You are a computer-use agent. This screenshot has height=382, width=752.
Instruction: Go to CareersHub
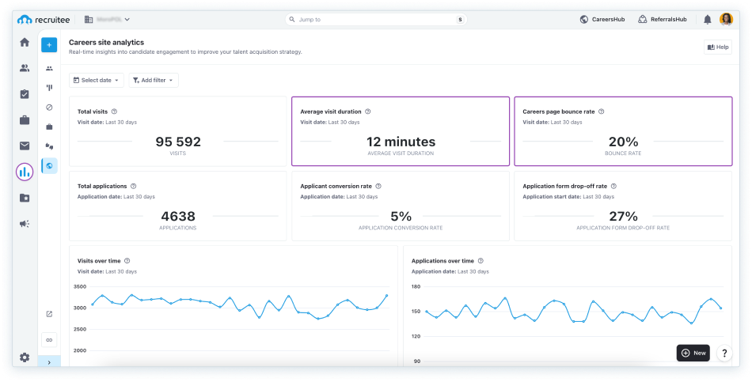603,20
